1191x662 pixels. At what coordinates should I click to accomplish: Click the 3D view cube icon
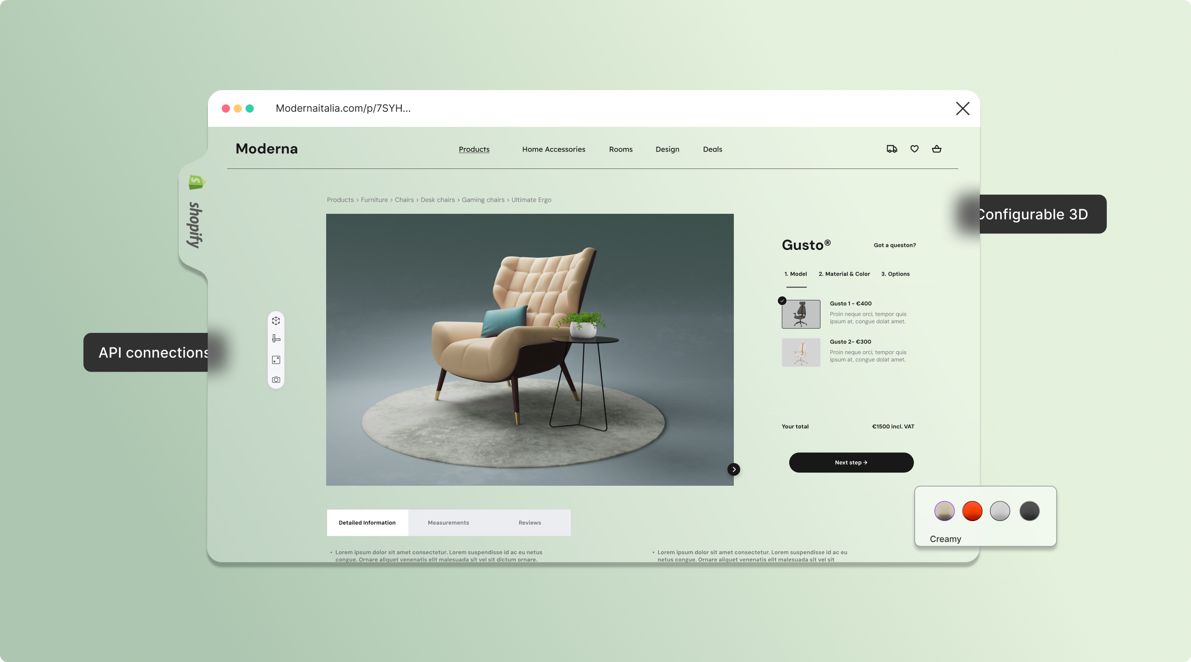click(x=276, y=320)
